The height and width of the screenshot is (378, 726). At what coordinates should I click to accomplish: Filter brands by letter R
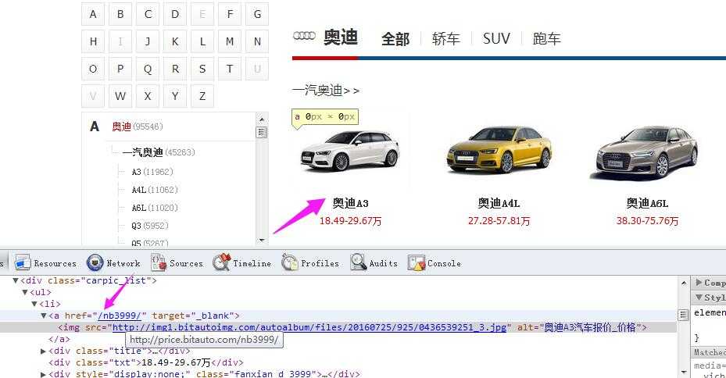tap(175, 69)
